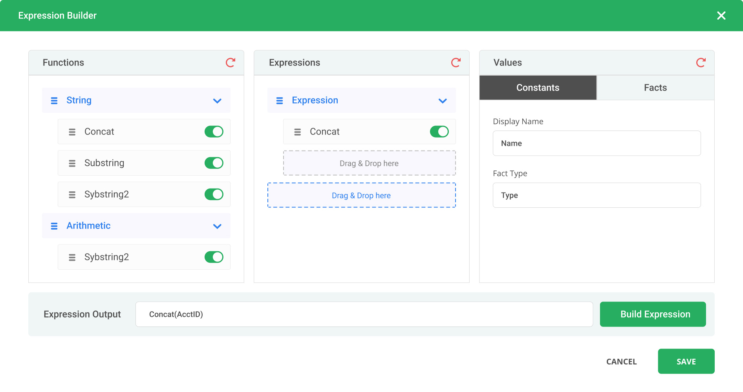Select the Arithmetic group label

click(88, 226)
